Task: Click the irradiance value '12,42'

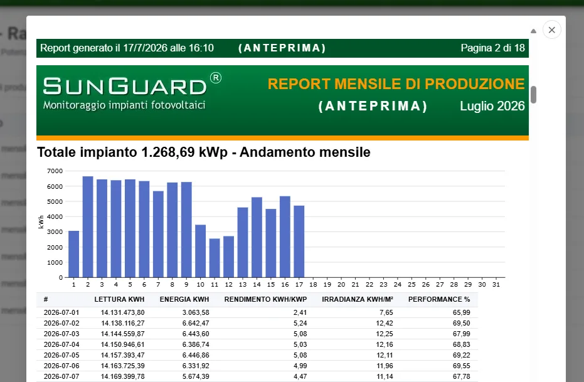Action: (385, 323)
